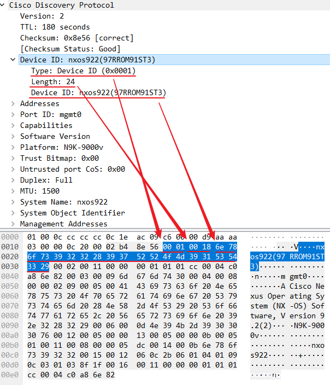Image resolution: width=330 pixels, height=385 pixels.
Task: Select the TTL: 180 seconds line
Action: (55, 27)
